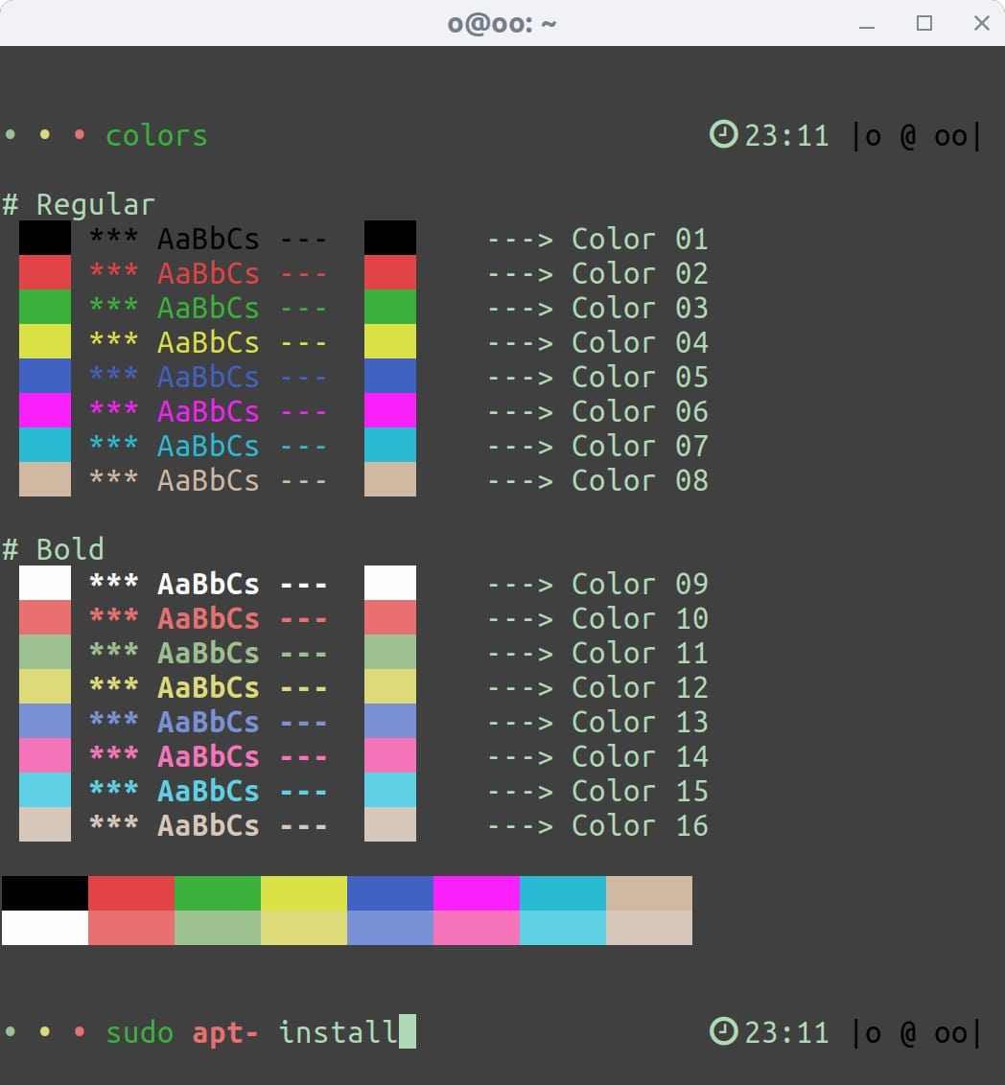Maximize the terminal window
Image resolution: width=1005 pixels, height=1085 pixels.
(924, 24)
